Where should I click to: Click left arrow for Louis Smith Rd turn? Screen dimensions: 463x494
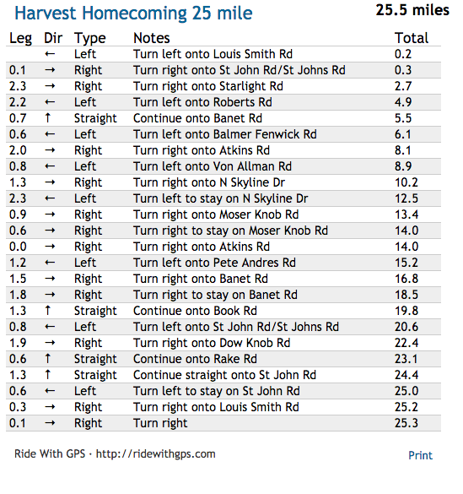(50, 54)
